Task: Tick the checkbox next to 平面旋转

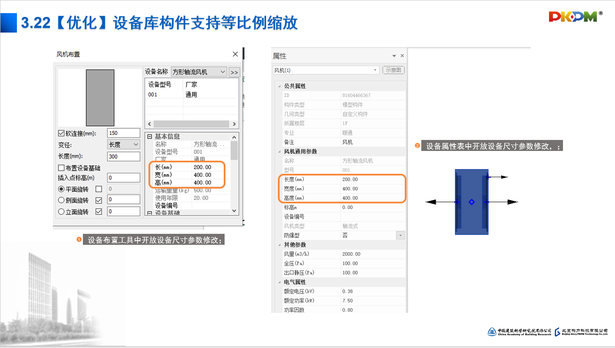Action: click(x=99, y=189)
